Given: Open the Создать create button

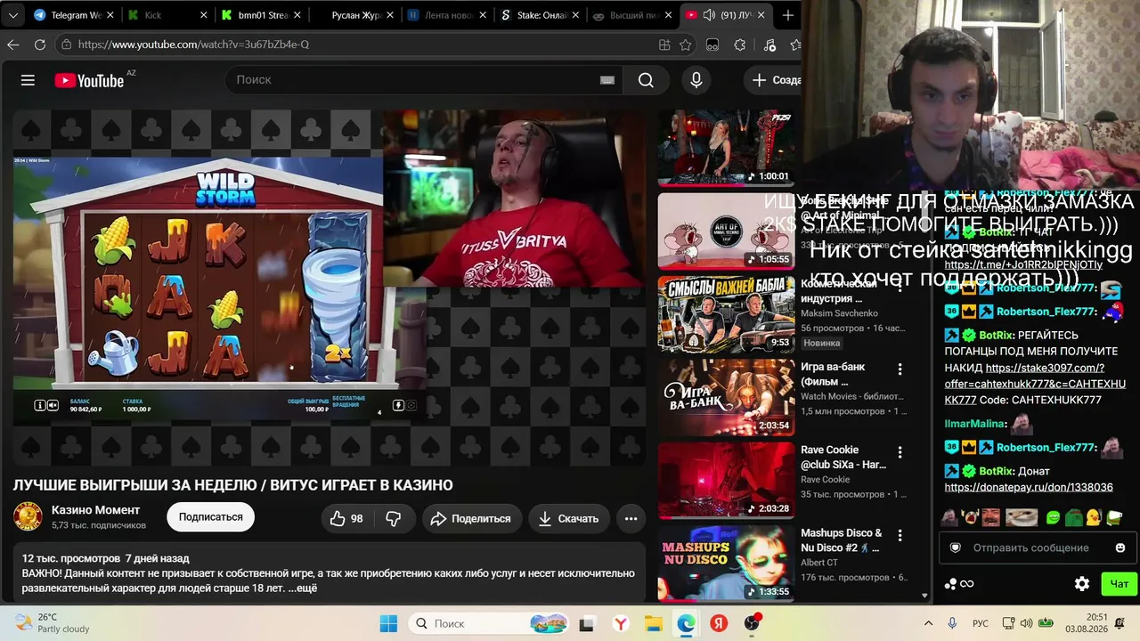Looking at the screenshot, I should 776,80.
